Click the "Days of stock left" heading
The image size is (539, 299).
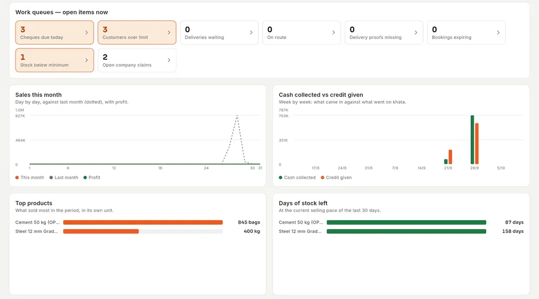coord(303,203)
